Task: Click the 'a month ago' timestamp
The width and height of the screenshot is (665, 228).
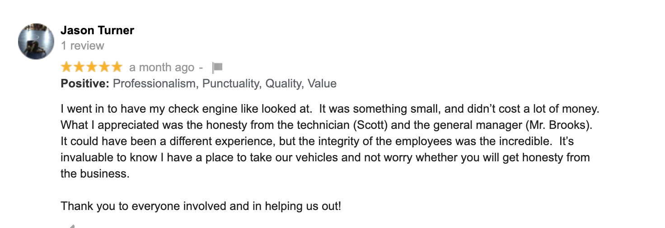Action: pos(162,68)
